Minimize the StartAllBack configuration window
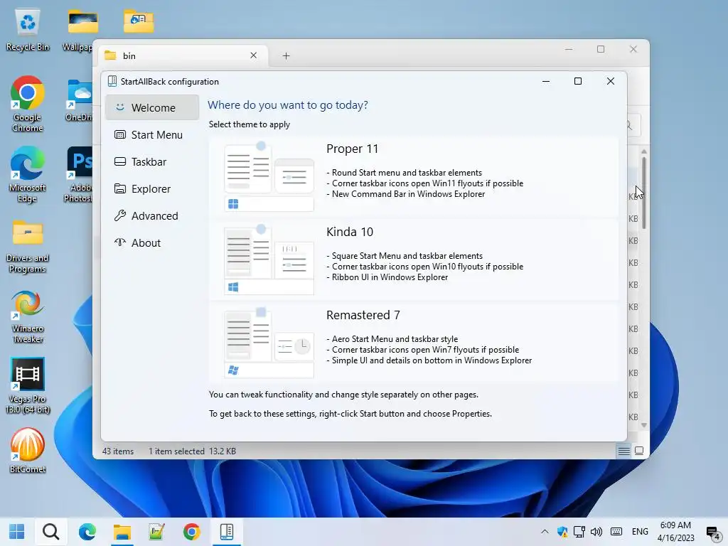 (546, 81)
